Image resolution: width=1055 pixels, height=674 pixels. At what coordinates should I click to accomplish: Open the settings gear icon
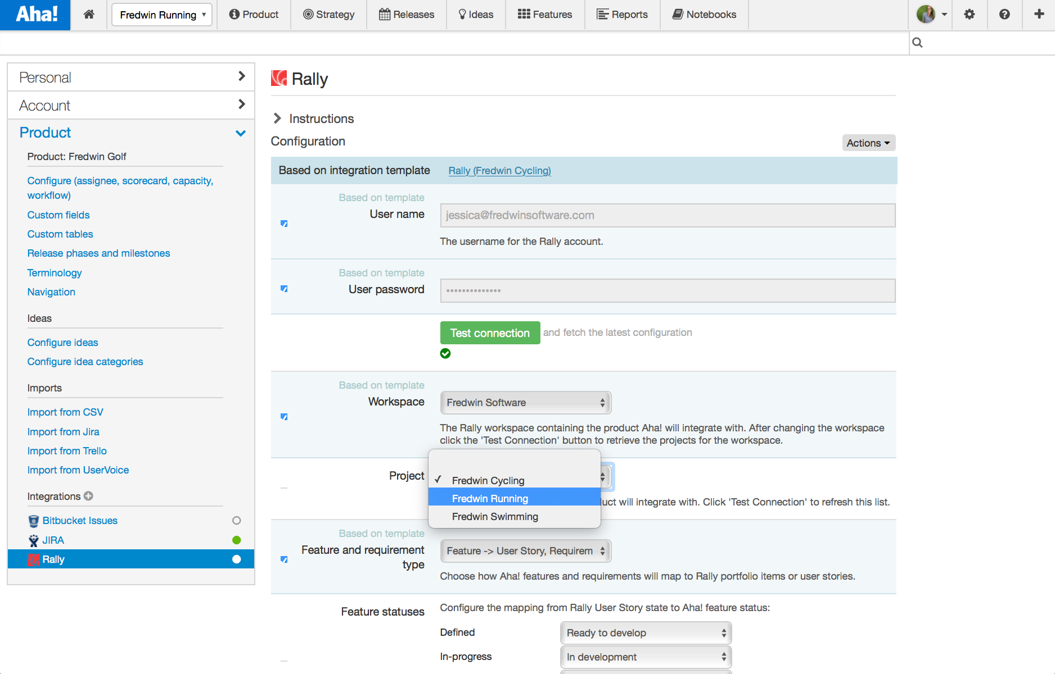969,15
